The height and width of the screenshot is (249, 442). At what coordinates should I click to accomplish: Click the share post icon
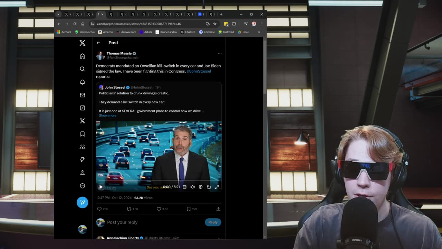218,209
